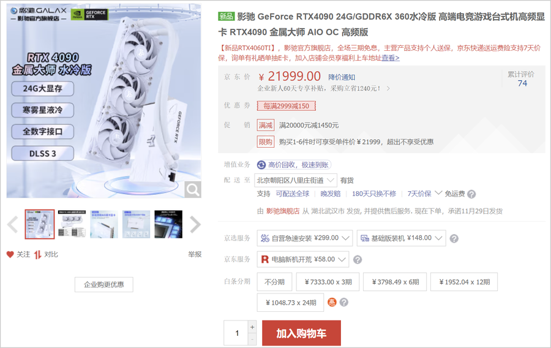
Task: Select ¥1952.04 x 12期 installment option
Action: point(464,282)
